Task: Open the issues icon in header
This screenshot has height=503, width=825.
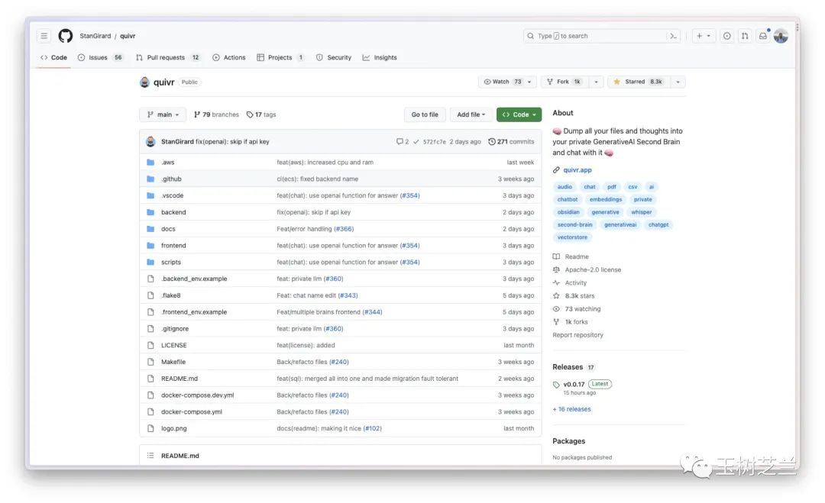Action: (726, 36)
